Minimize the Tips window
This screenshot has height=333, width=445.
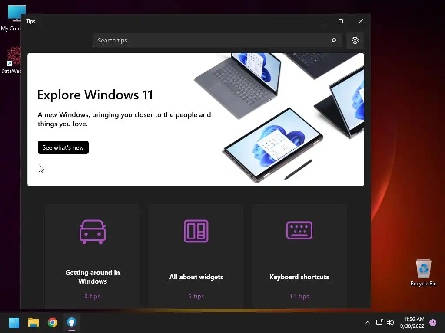[x=321, y=21]
